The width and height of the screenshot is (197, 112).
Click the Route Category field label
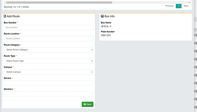12,45
